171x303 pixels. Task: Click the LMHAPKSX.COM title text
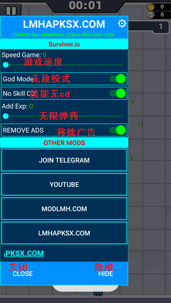point(64,24)
